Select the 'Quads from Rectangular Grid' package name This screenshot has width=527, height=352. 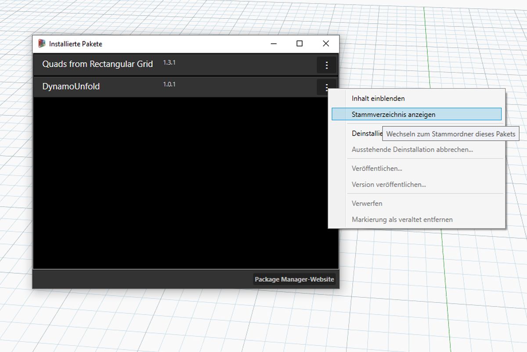click(x=97, y=64)
